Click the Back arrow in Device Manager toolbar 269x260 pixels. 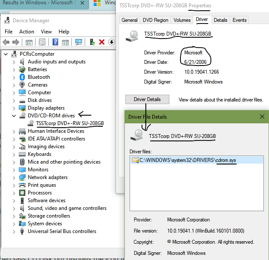(6, 42)
